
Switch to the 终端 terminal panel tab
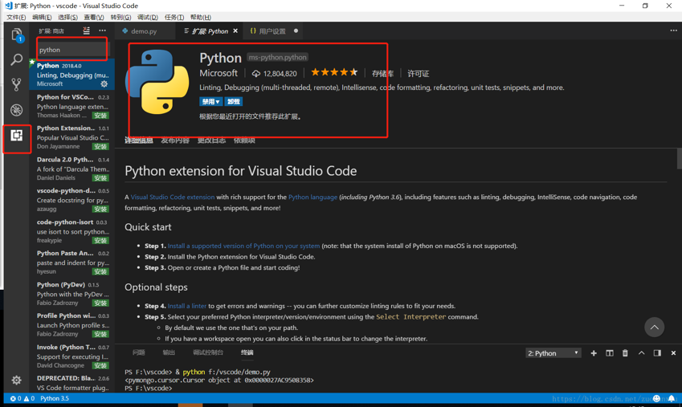(x=247, y=352)
